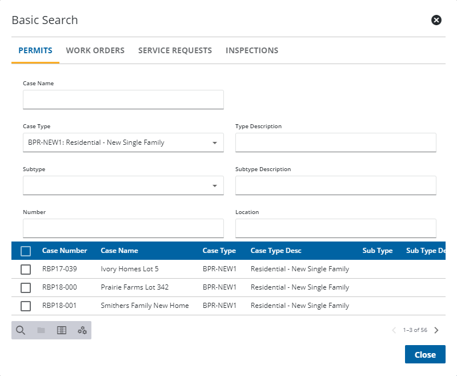Click the folder icon in bottom toolbar
This screenshot has height=376, width=457.
41,330
